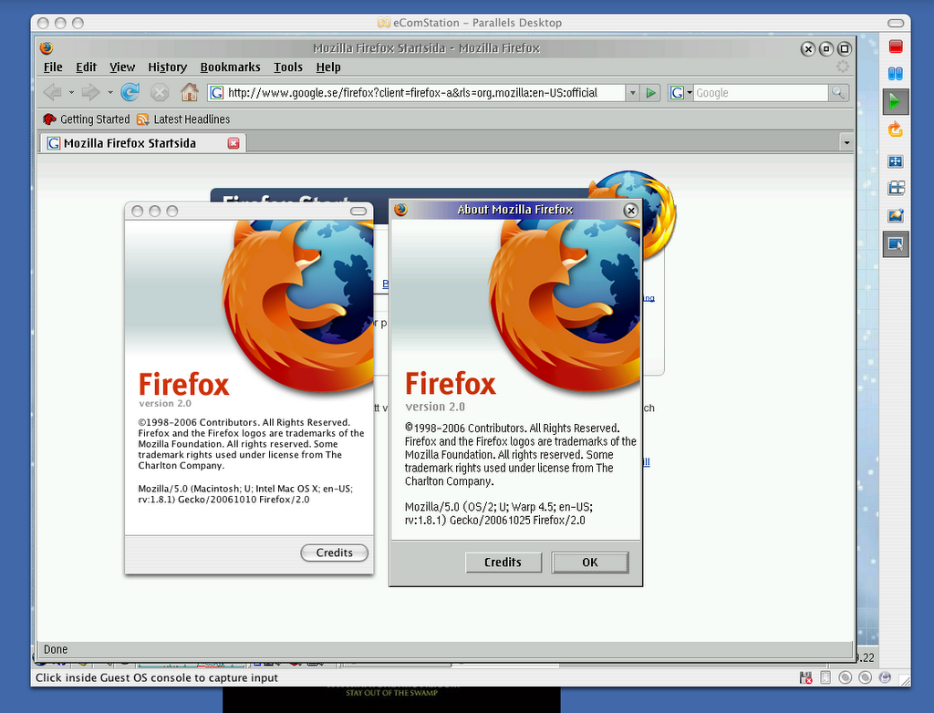Toggle toolbar pill on Mac Firefox window
This screenshot has width=934, height=713.
coord(358,211)
